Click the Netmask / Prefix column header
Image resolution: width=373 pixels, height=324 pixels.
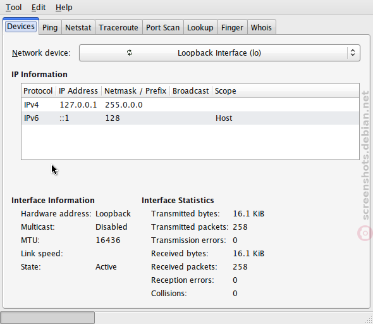point(135,90)
